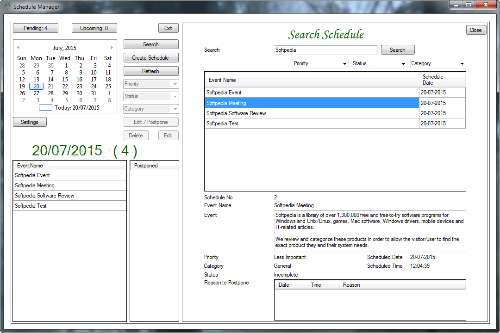Select Softpedia Software Review in left list

pos(69,196)
